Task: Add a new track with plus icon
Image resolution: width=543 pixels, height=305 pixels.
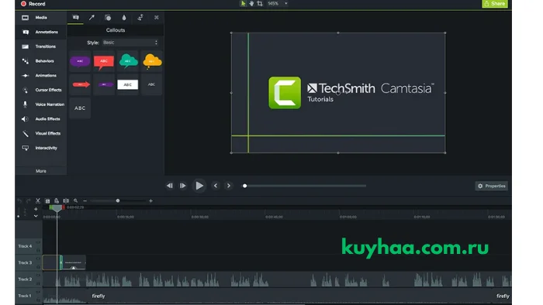Action: coord(36,209)
